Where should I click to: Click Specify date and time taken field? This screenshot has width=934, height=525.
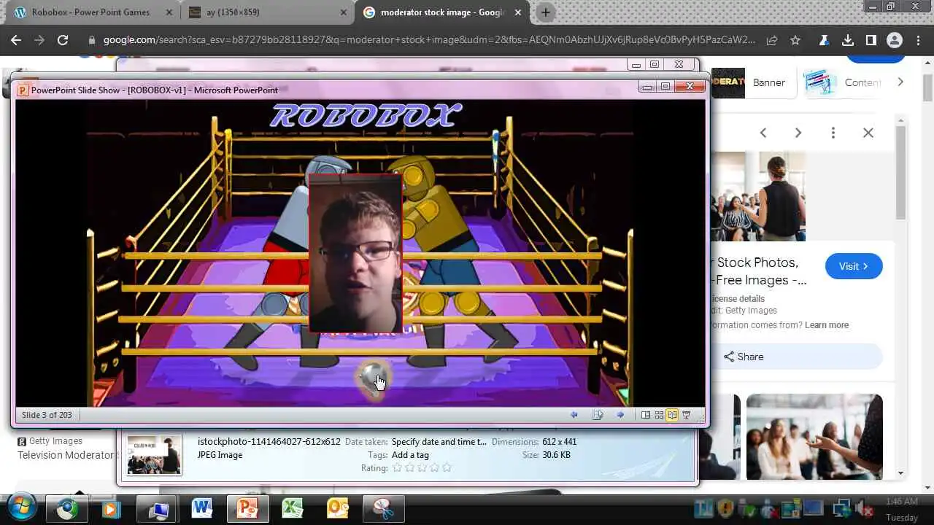click(x=439, y=442)
